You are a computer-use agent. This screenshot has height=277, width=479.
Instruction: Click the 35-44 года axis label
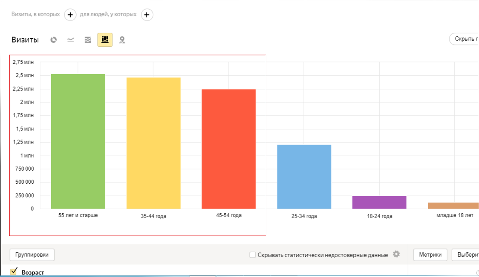[x=153, y=216]
